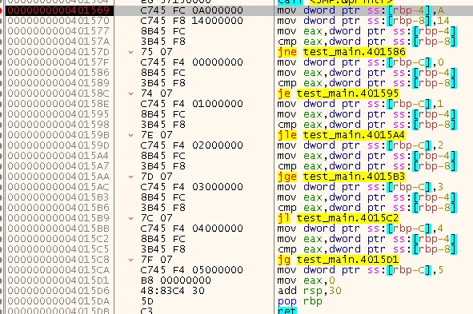
Task: Click the instruction mov dword ptr ss:[rbp-C],1
Action: [x=361, y=104]
